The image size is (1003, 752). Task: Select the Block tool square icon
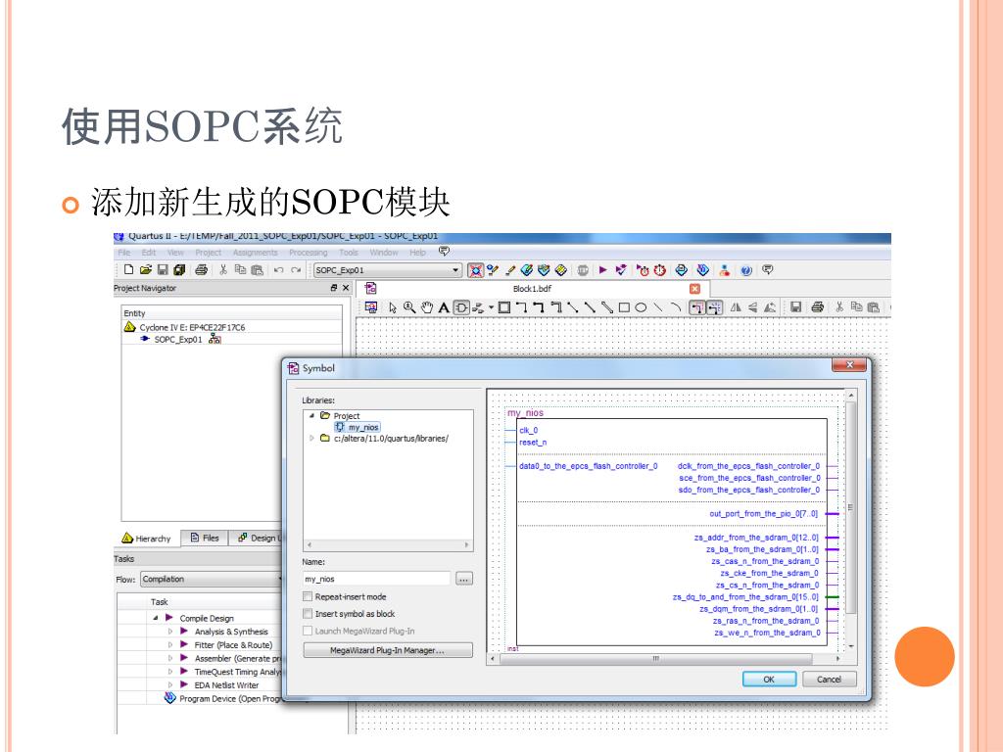[x=504, y=307]
